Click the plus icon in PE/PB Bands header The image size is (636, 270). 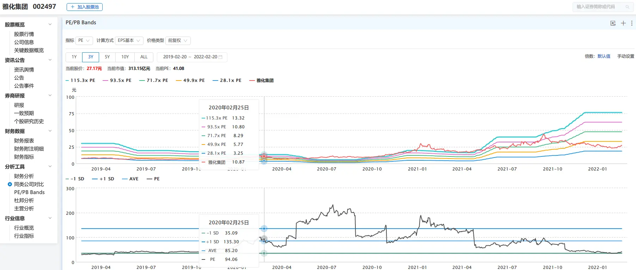pyautogui.click(x=623, y=23)
